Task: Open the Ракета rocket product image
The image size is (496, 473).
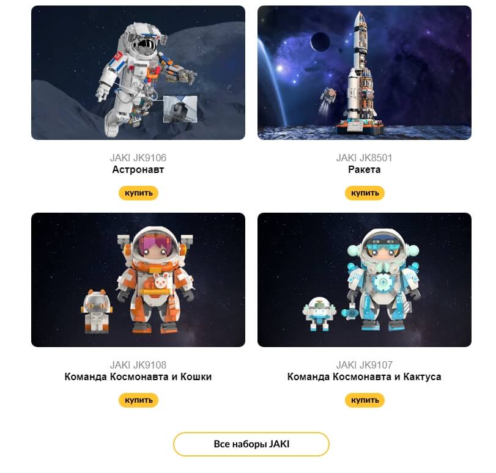Action: pyautogui.click(x=365, y=73)
